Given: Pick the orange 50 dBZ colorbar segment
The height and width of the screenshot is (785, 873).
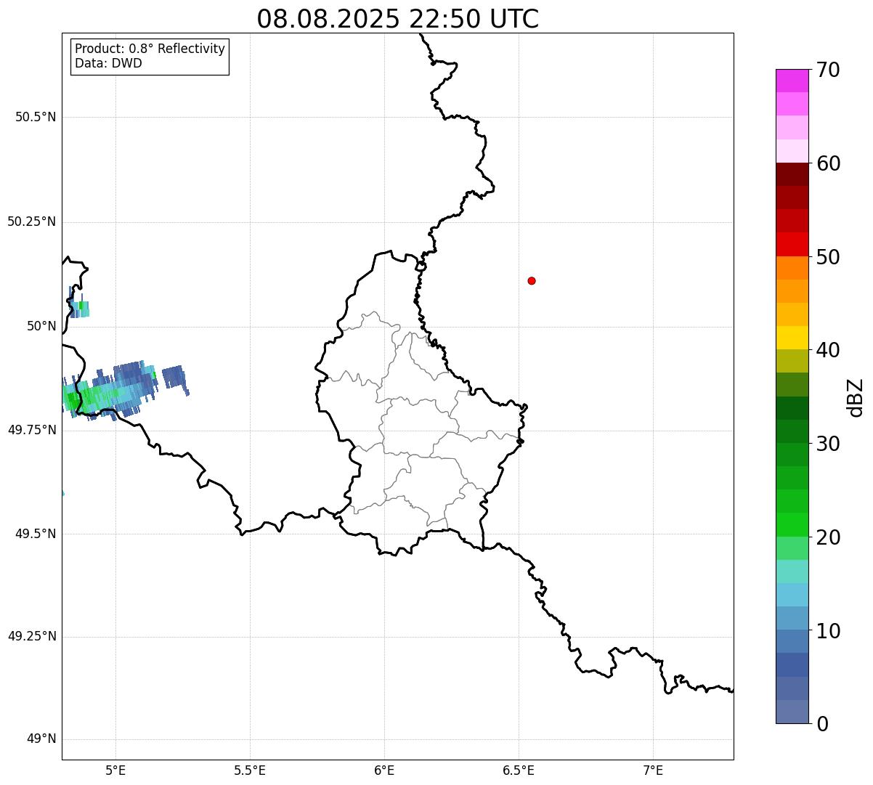Looking at the screenshot, I should click(792, 268).
